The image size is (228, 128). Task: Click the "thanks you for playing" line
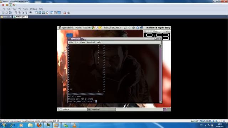tap(81, 99)
